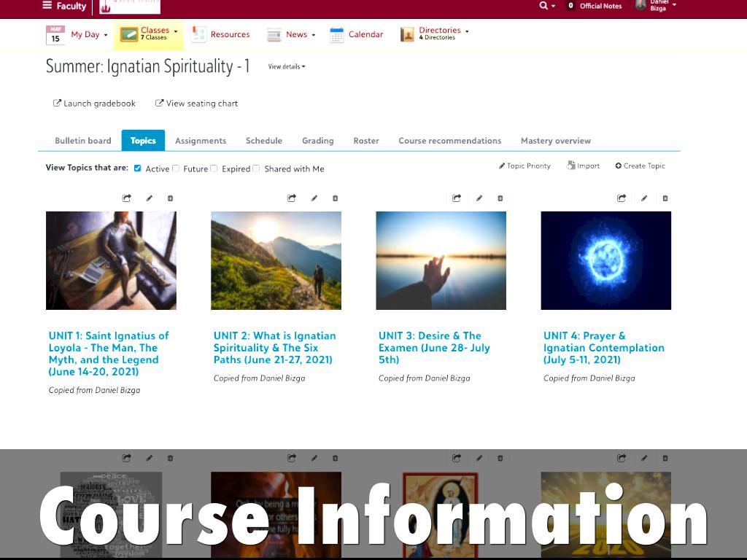The width and height of the screenshot is (747, 560).
Task: Check the Expired topics checkbox
Action: point(214,168)
